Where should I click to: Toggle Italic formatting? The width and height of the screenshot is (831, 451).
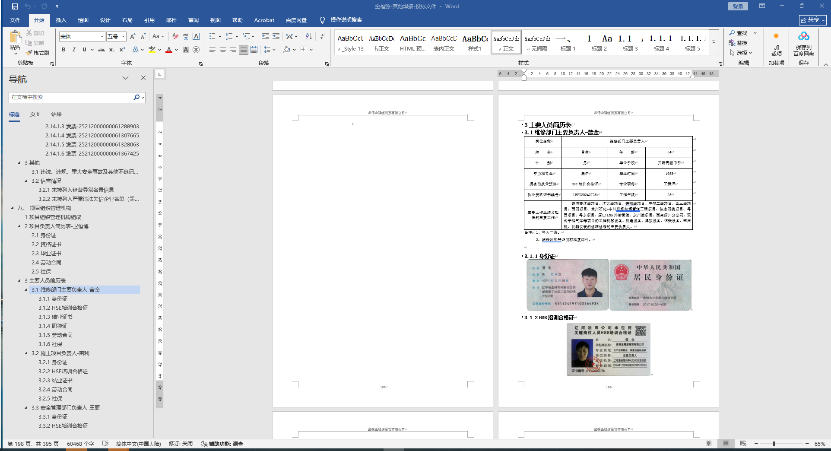click(x=74, y=50)
